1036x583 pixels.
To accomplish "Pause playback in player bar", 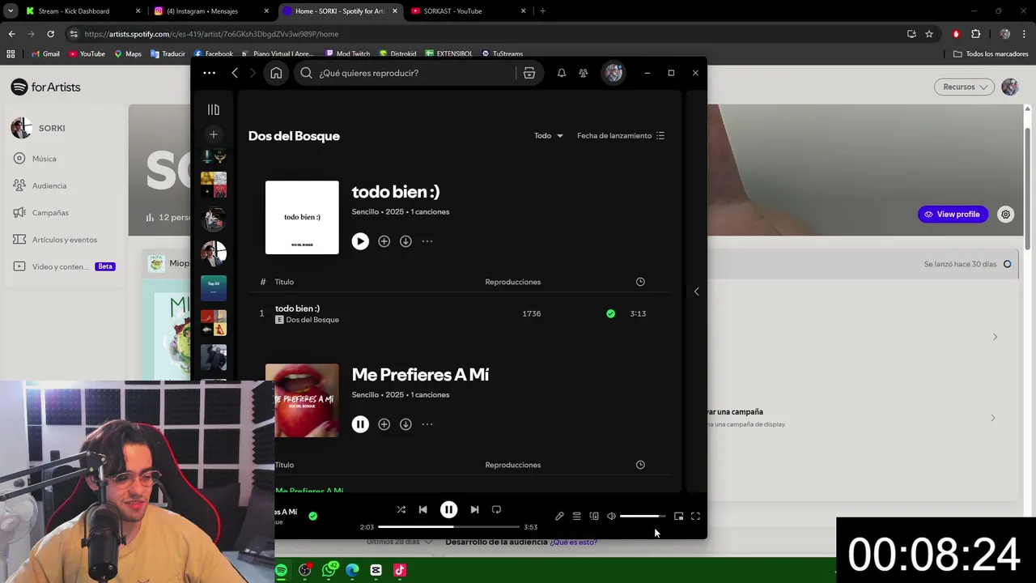I will [448, 509].
